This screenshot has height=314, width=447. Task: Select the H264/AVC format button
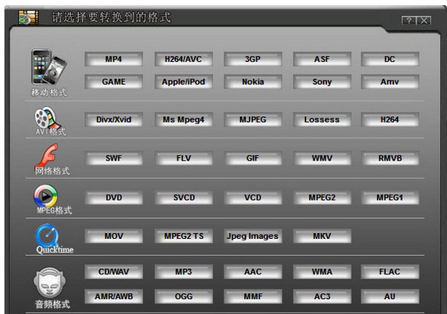tap(183, 59)
